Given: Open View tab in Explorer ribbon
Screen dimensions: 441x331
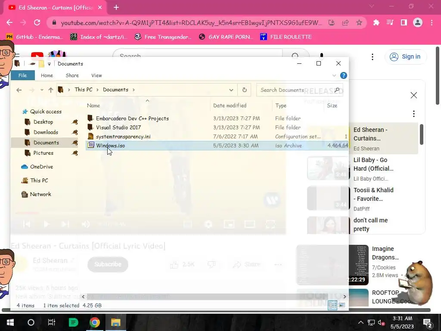Looking at the screenshot, I should click(x=96, y=75).
